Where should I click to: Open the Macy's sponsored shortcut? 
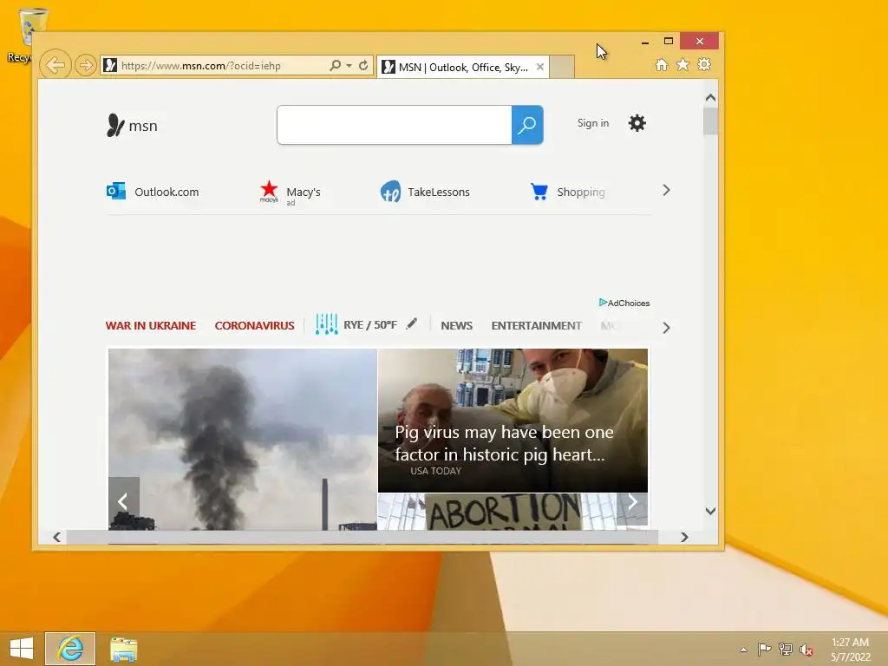click(290, 193)
